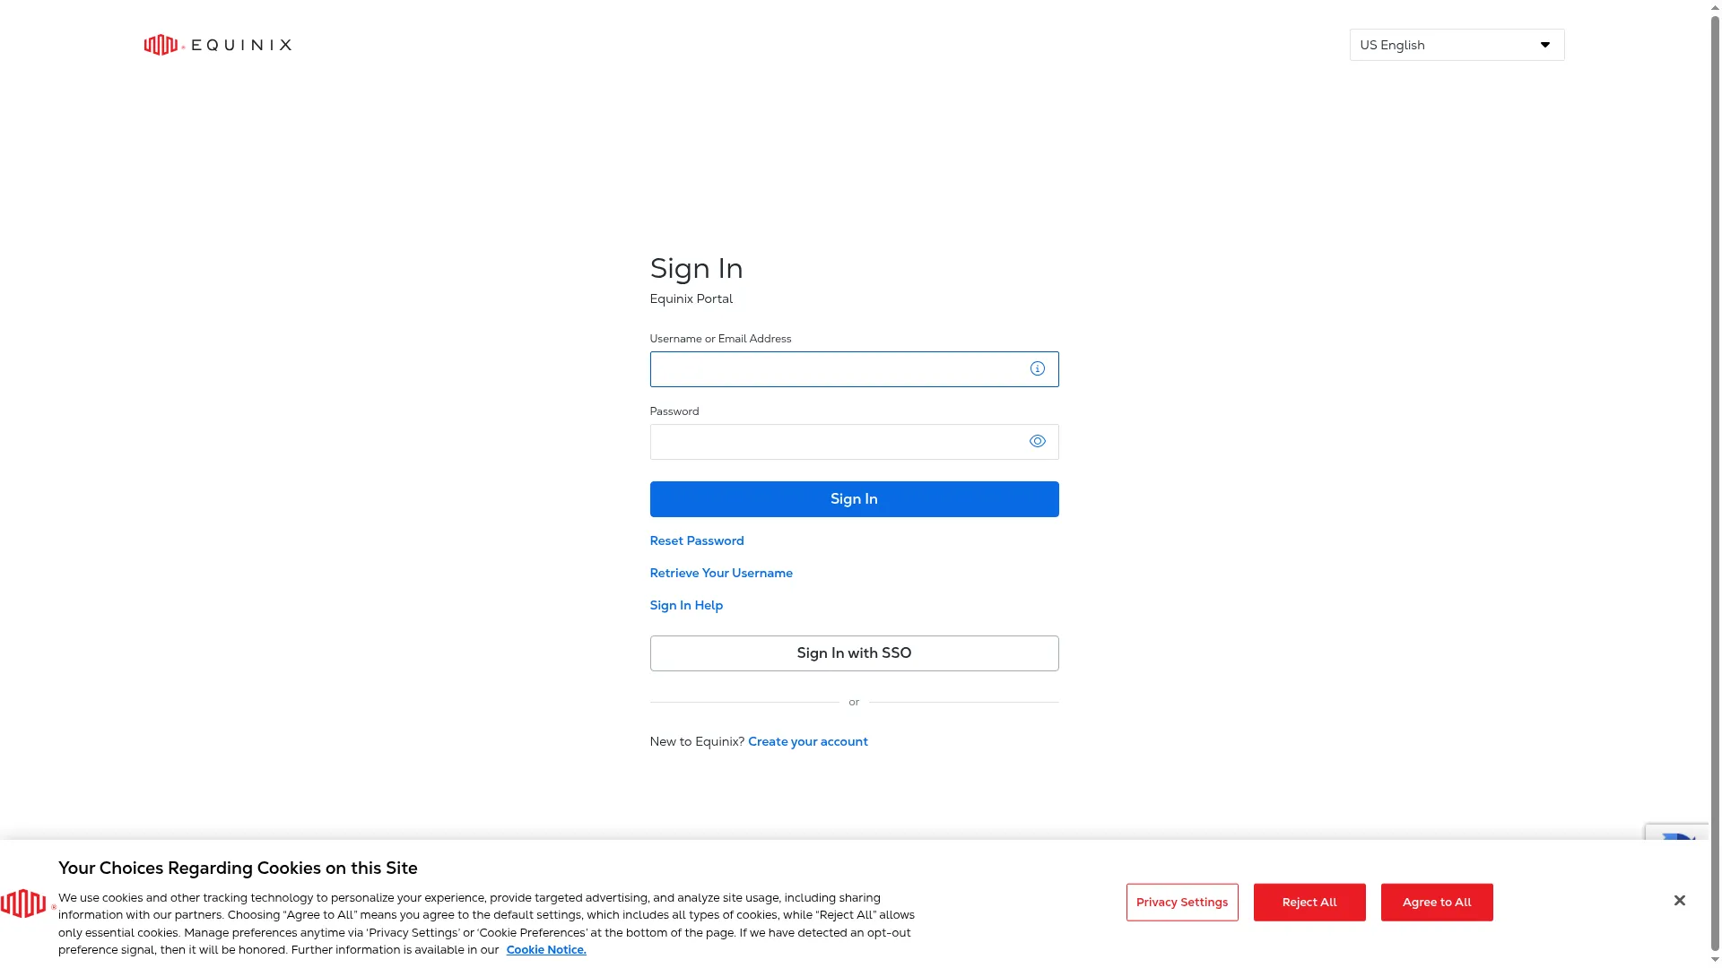Image resolution: width=1722 pixels, height=968 pixels.
Task: Click the username info icon
Action: pyautogui.click(x=1038, y=368)
